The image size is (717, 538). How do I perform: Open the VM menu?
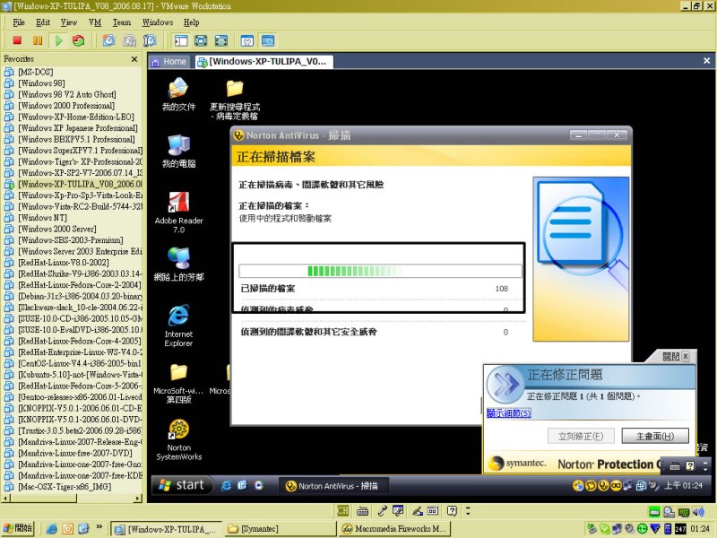point(95,22)
